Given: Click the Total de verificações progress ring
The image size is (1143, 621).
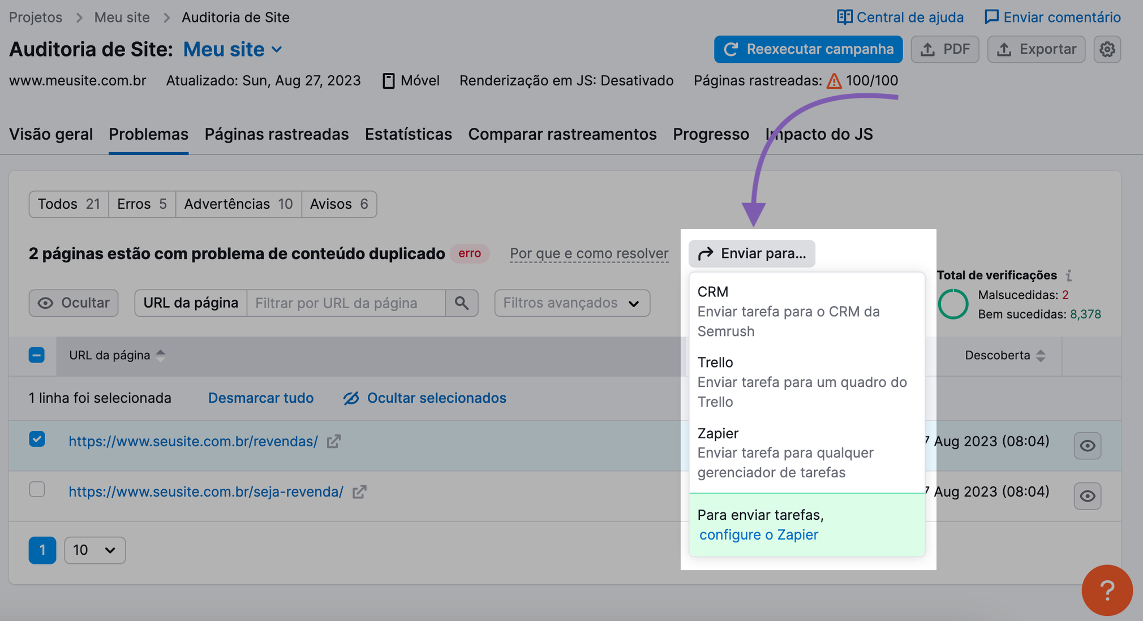Looking at the screenshot, I should [x=953, y=304].
